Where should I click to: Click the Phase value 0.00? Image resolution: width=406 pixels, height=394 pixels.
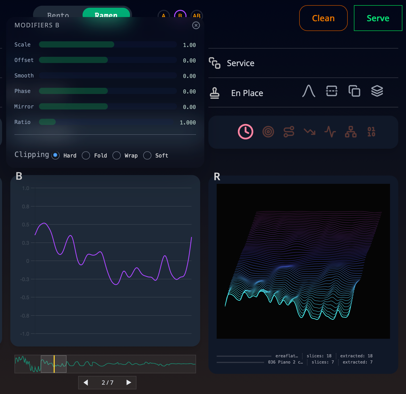pos(189,91)
